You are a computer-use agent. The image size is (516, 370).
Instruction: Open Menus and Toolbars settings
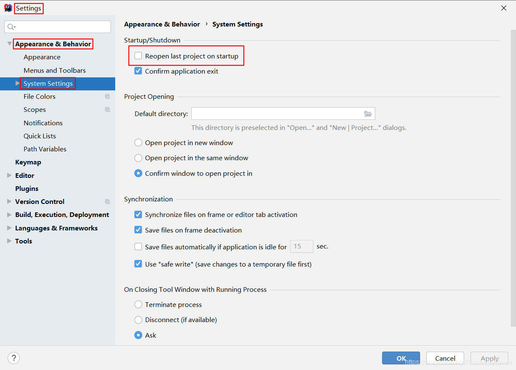click(55, 70)
